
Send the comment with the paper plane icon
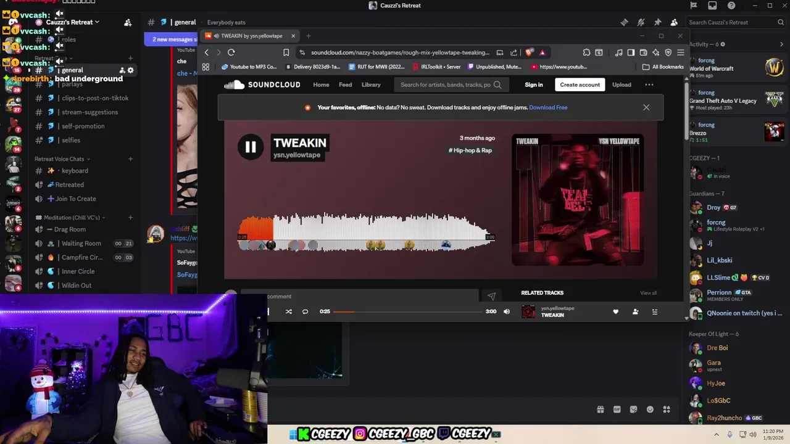pyautogui.click(x=491, y=297)
